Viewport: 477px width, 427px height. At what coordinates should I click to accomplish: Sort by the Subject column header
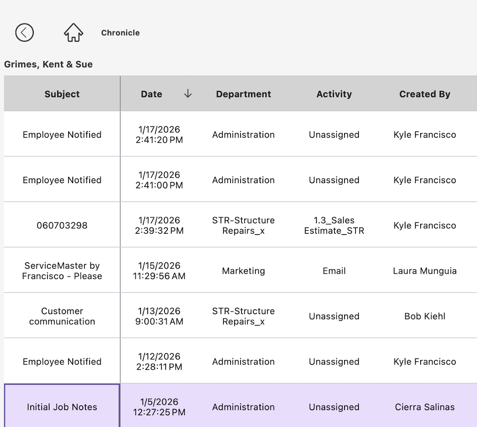[x=62, y=94]
